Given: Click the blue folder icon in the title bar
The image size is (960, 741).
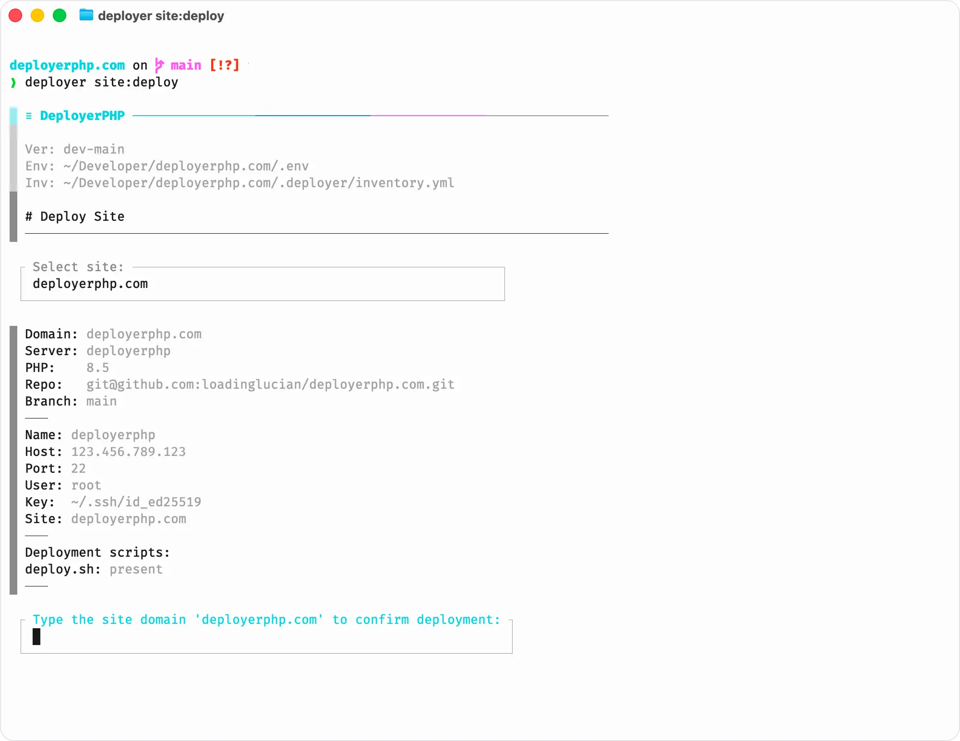Looking at the screenshot, I should 86,15.
